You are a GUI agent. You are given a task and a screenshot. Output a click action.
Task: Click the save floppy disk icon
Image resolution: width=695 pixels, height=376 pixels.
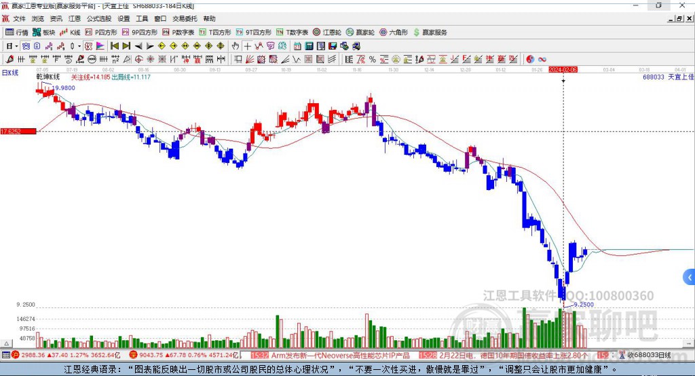tap(333, 45)
